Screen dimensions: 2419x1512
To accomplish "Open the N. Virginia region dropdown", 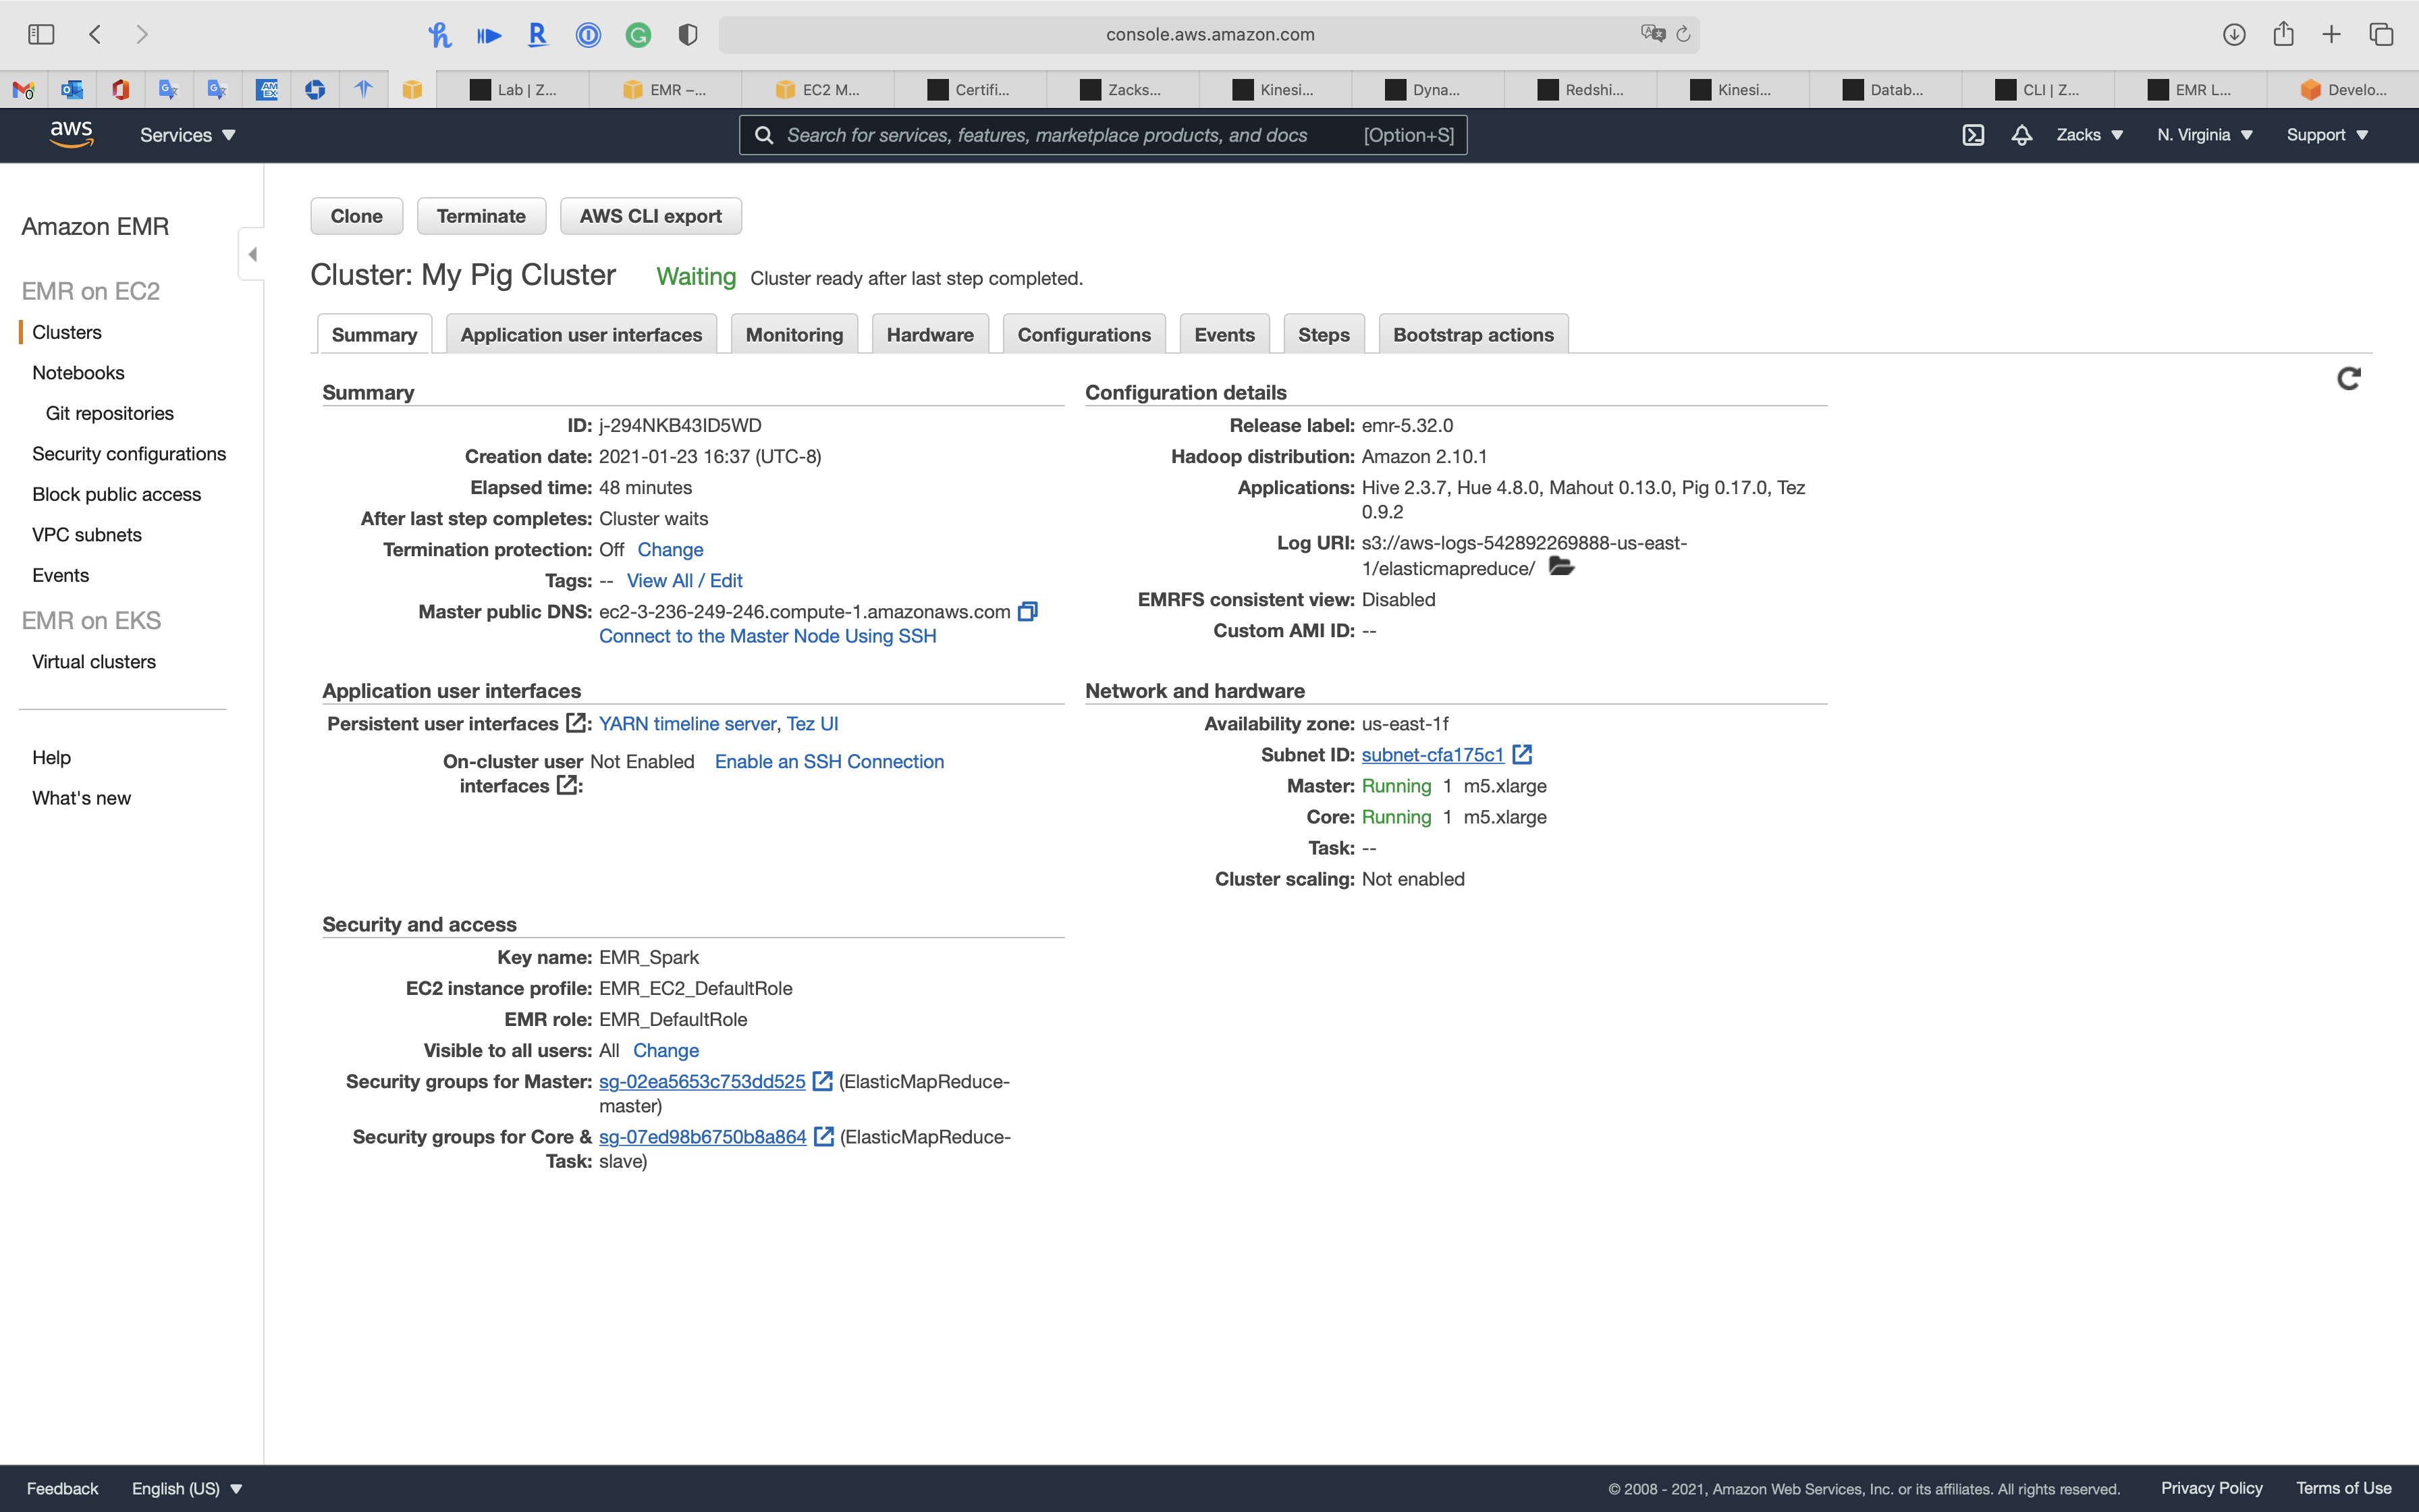I will 2204,135.
